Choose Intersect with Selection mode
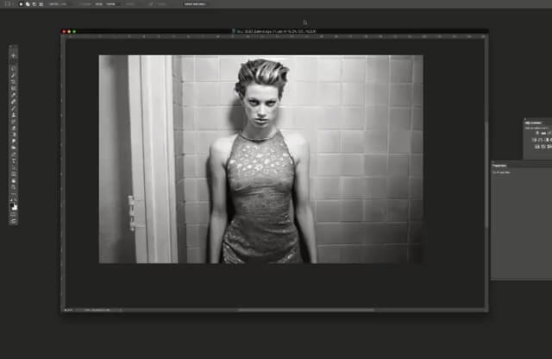Viewport: 552px width, 359px height. [x=41, y=4]
